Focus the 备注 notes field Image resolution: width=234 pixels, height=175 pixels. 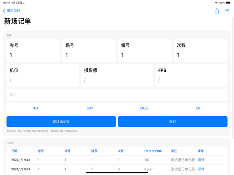coord(117,95)
